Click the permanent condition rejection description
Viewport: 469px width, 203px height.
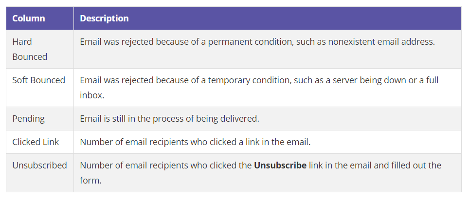257,42
